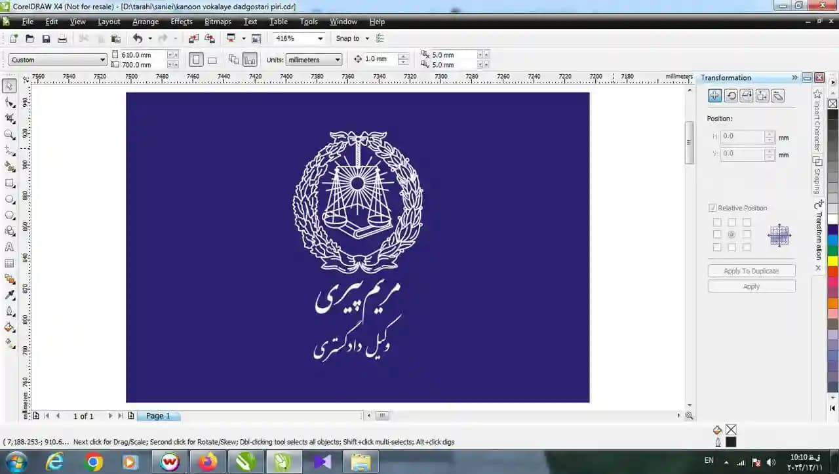This screenshot has height=474, width=839.
Task: Set page orientation to Portrait
Action: (x=196, y=60)
